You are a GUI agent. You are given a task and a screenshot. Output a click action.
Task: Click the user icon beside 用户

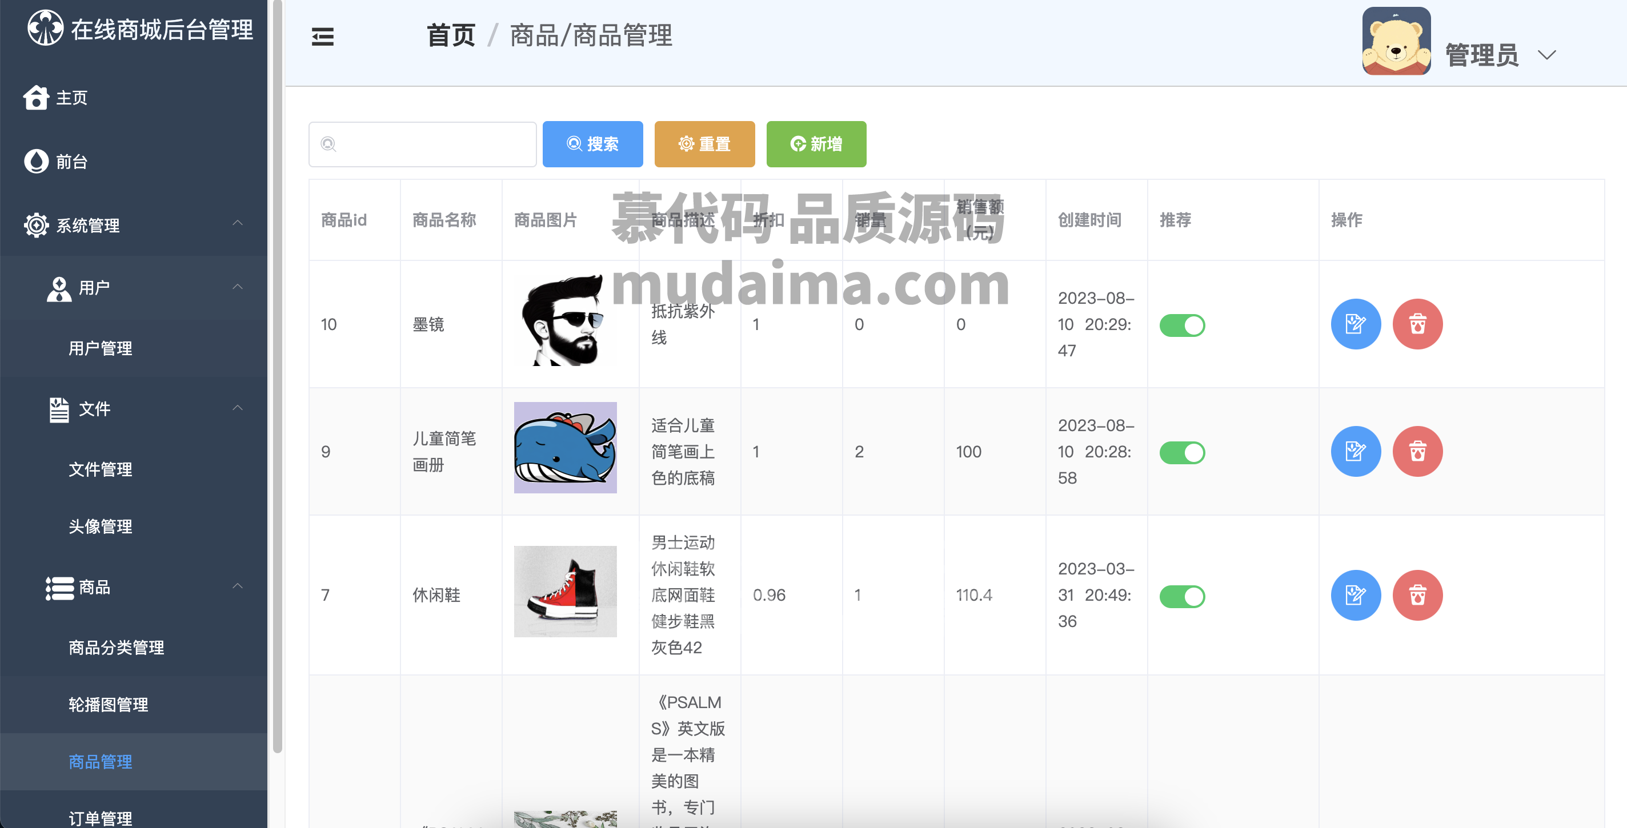click(59, 288)
